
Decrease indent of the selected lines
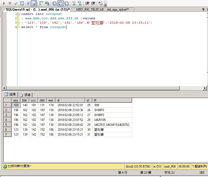click(x=87, y=3)
